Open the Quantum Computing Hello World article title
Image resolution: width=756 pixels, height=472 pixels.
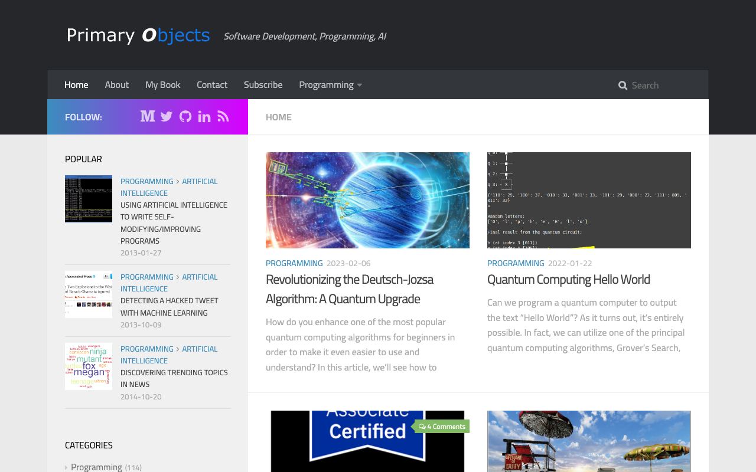tap(569, 279)
